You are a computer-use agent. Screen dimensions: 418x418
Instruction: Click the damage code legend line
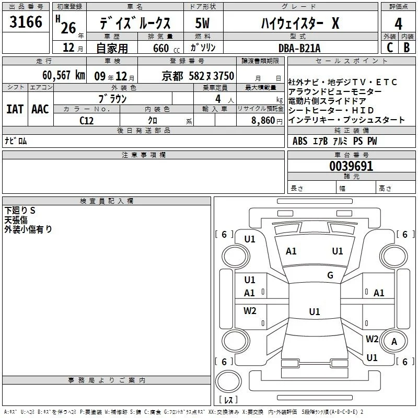[183, 412]
